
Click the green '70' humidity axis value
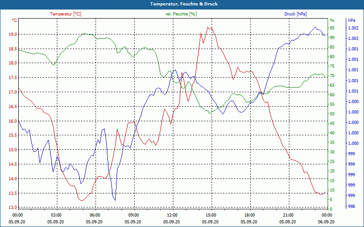(332, 76)
